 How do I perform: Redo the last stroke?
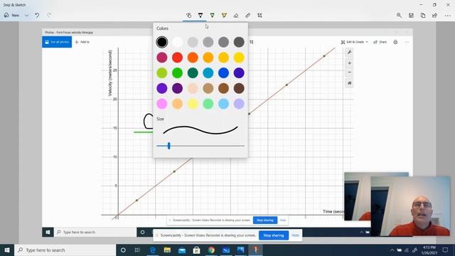[49, 15]
